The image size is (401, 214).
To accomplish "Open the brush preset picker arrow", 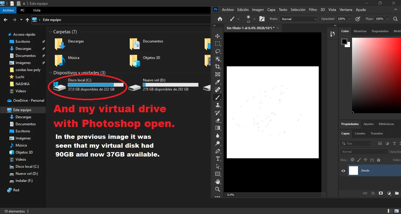I will [254, 19].
